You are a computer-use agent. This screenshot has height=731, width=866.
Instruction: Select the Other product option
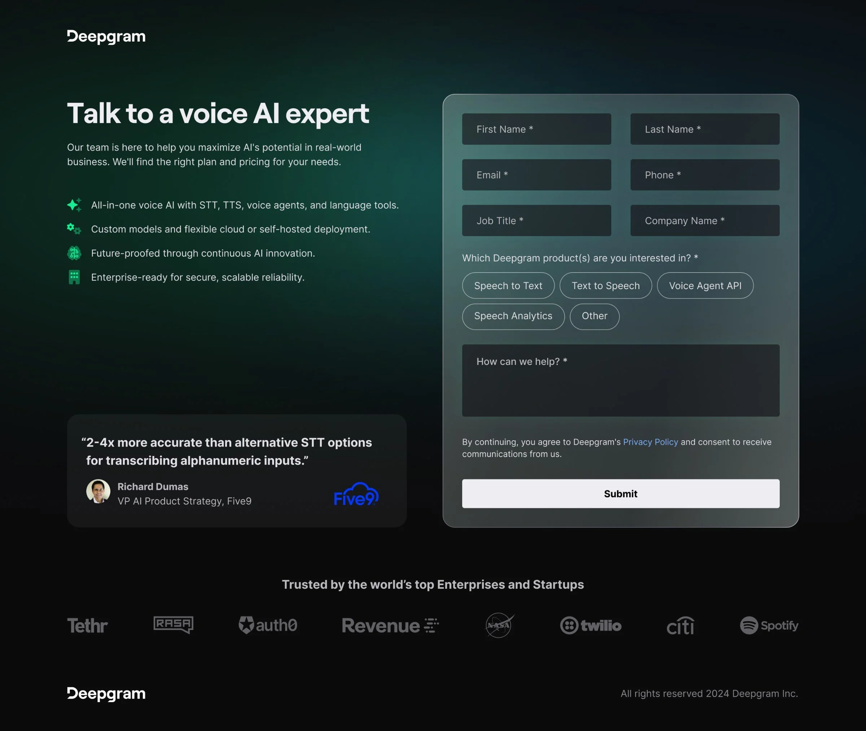[x=594, y=317]
